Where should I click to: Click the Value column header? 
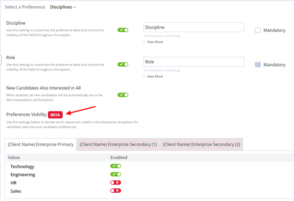(14, 157)
